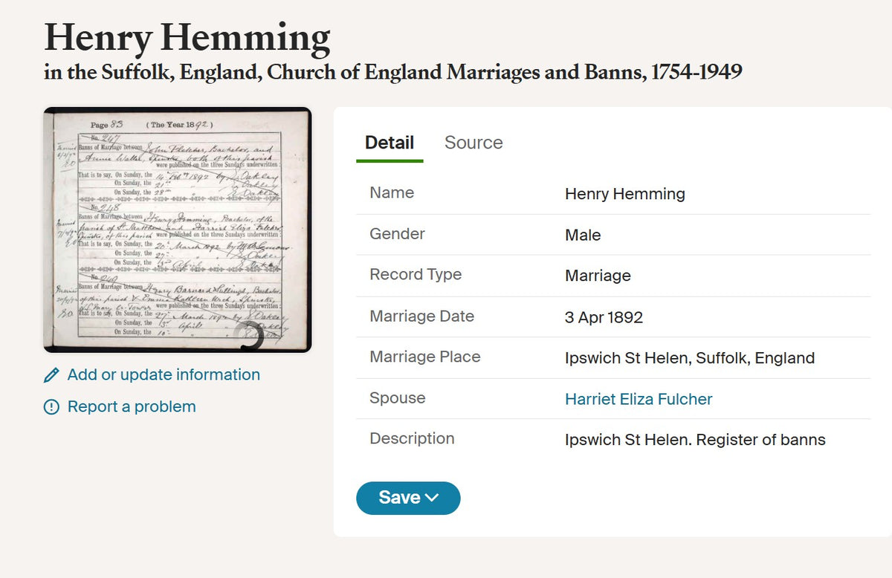Select the Detail tab
Viewport: 892px width, 578px height.
click(x=390, y=143)
